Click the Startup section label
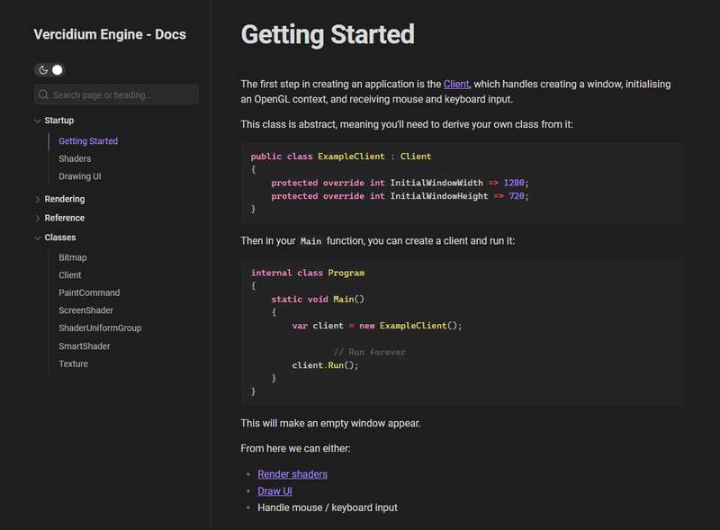The width and height of the screenshot is (720, 530). click(59, 121)
